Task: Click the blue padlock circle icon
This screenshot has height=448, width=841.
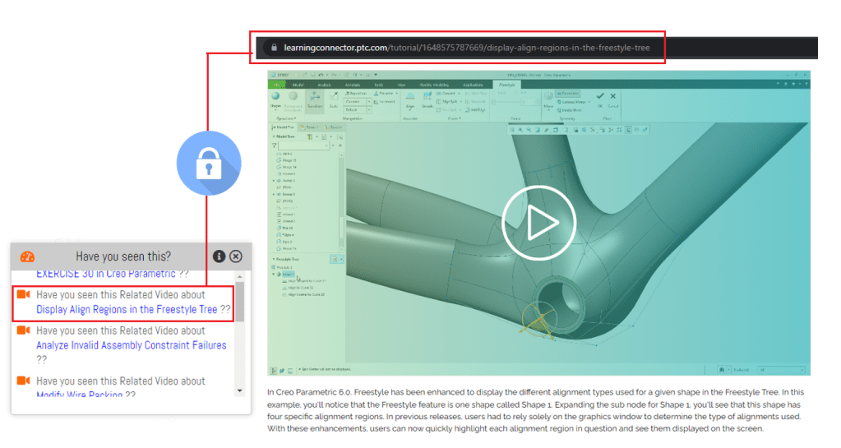Action: [209, 164]
